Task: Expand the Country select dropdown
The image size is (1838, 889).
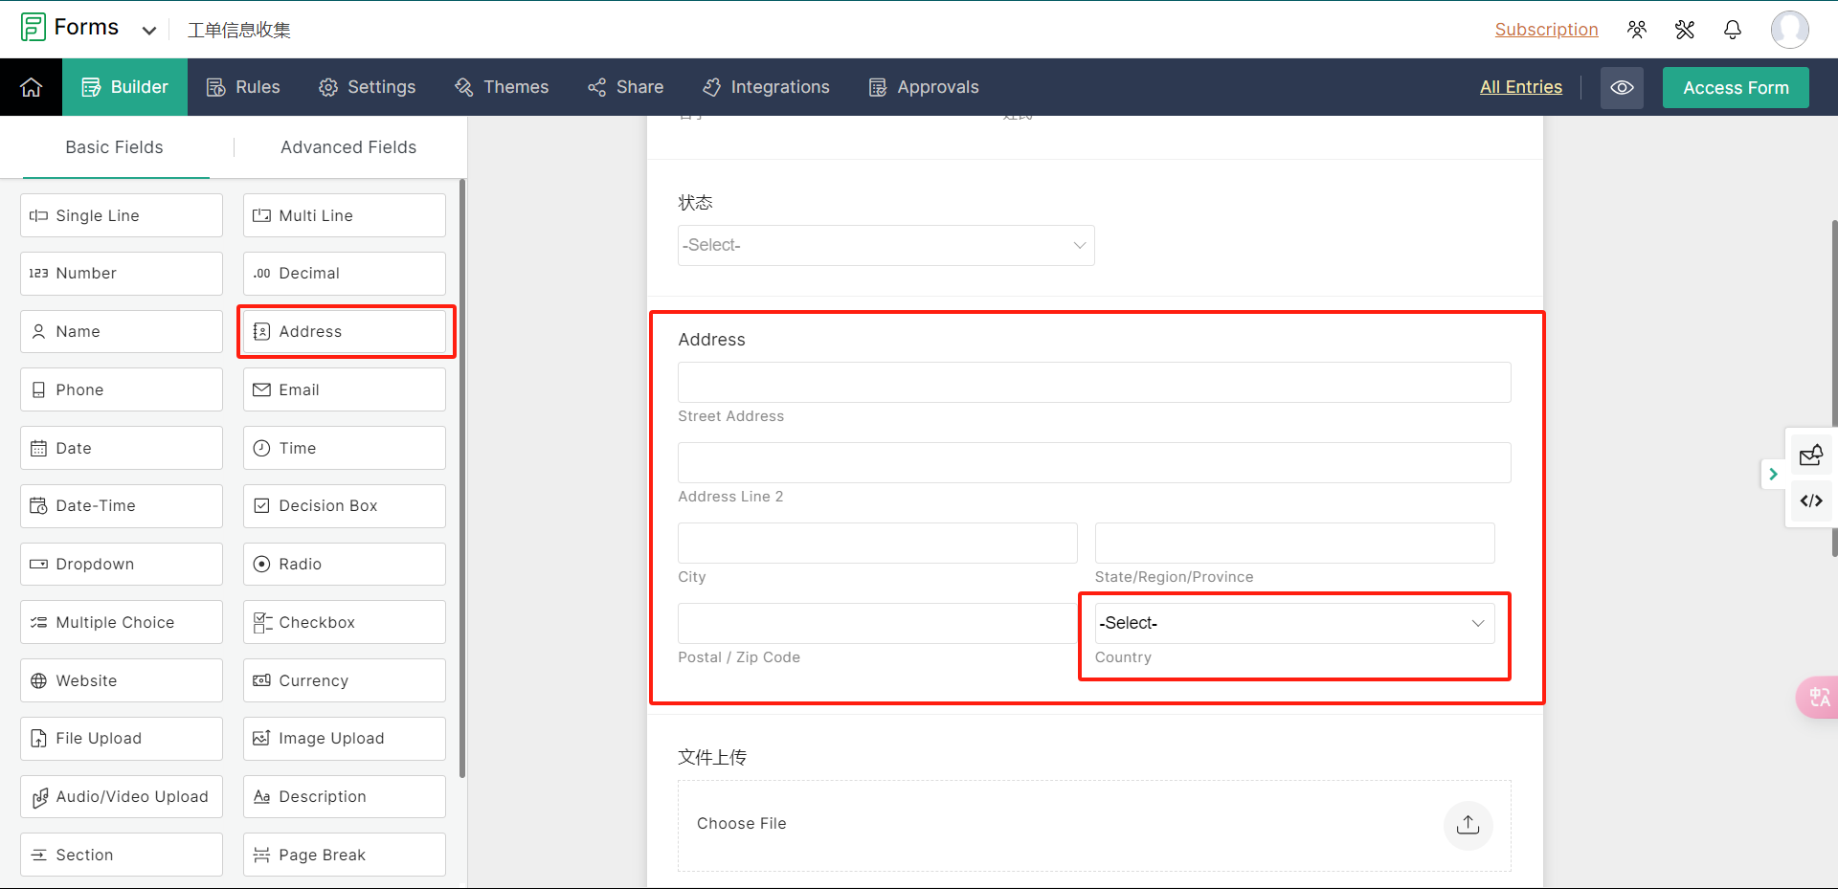Action: [1293, 623]
